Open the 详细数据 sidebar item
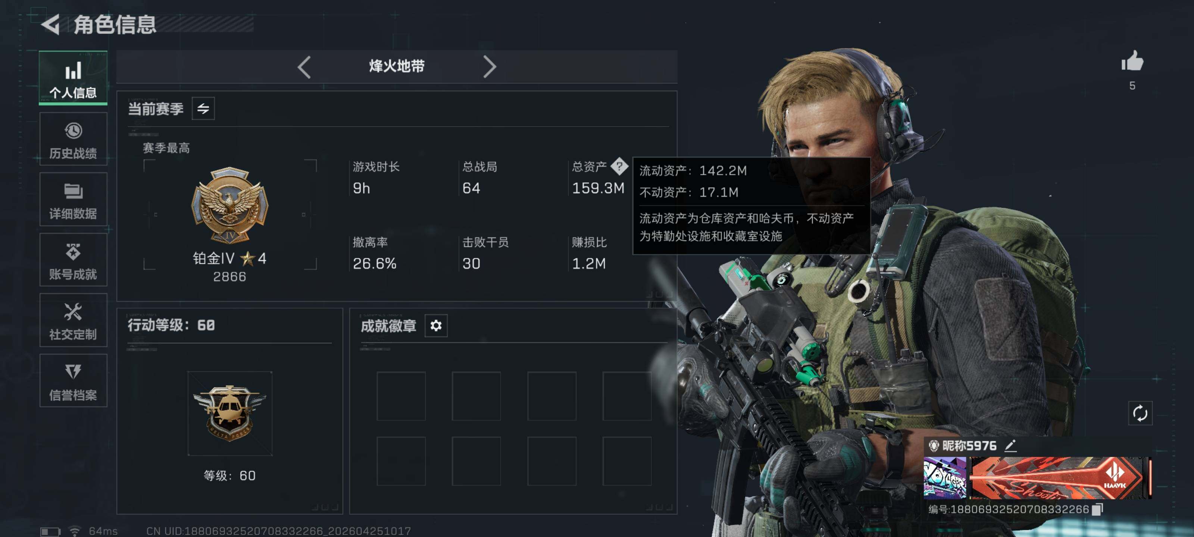 73,199
